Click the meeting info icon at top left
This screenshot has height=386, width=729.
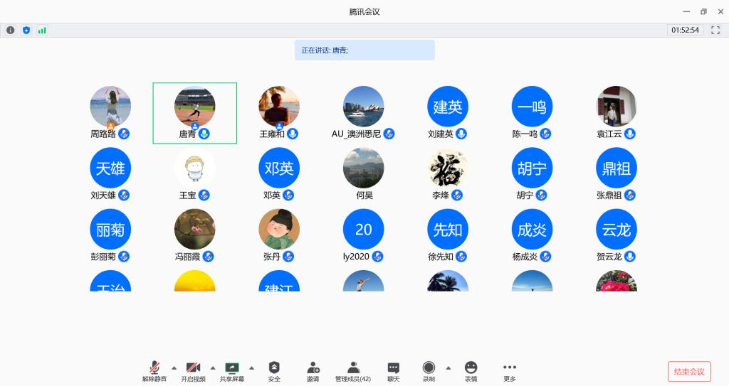(10, 30)
